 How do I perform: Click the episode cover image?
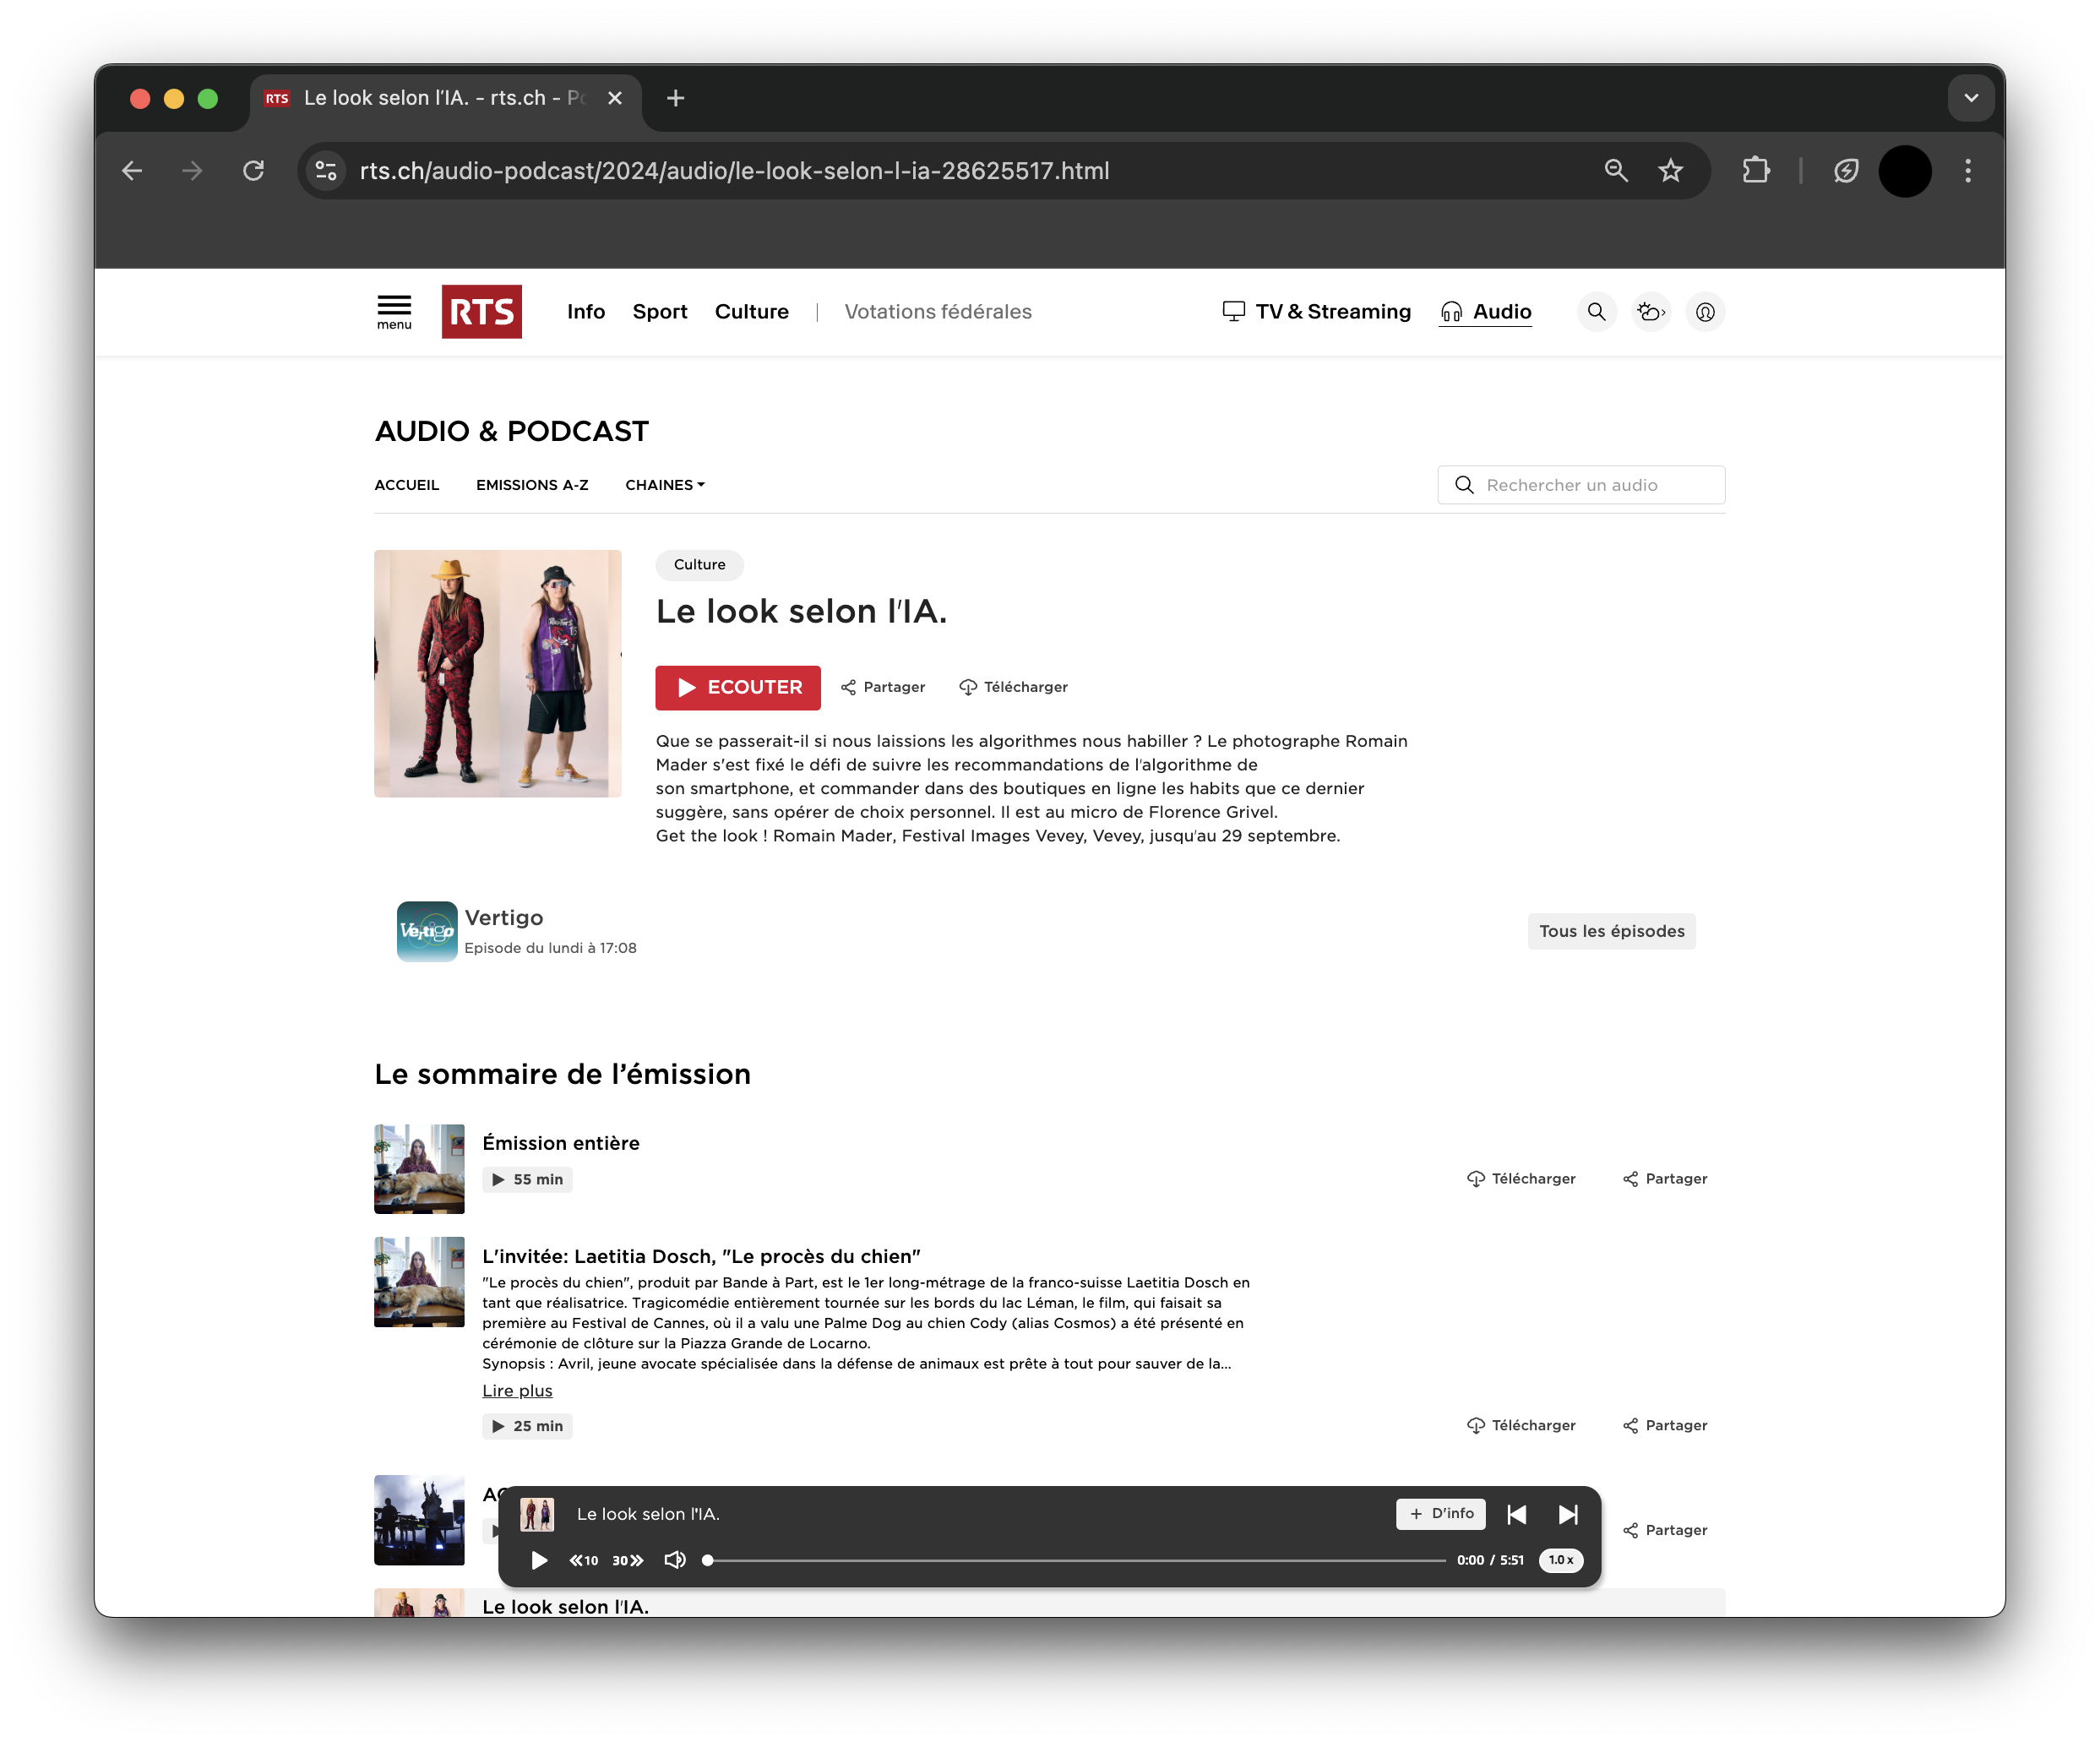coord(498,674)
